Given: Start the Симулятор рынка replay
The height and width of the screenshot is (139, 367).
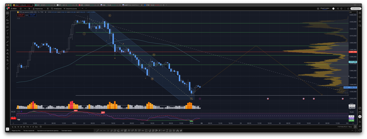Looking at the screenshot, I should (x=71, y=9).
